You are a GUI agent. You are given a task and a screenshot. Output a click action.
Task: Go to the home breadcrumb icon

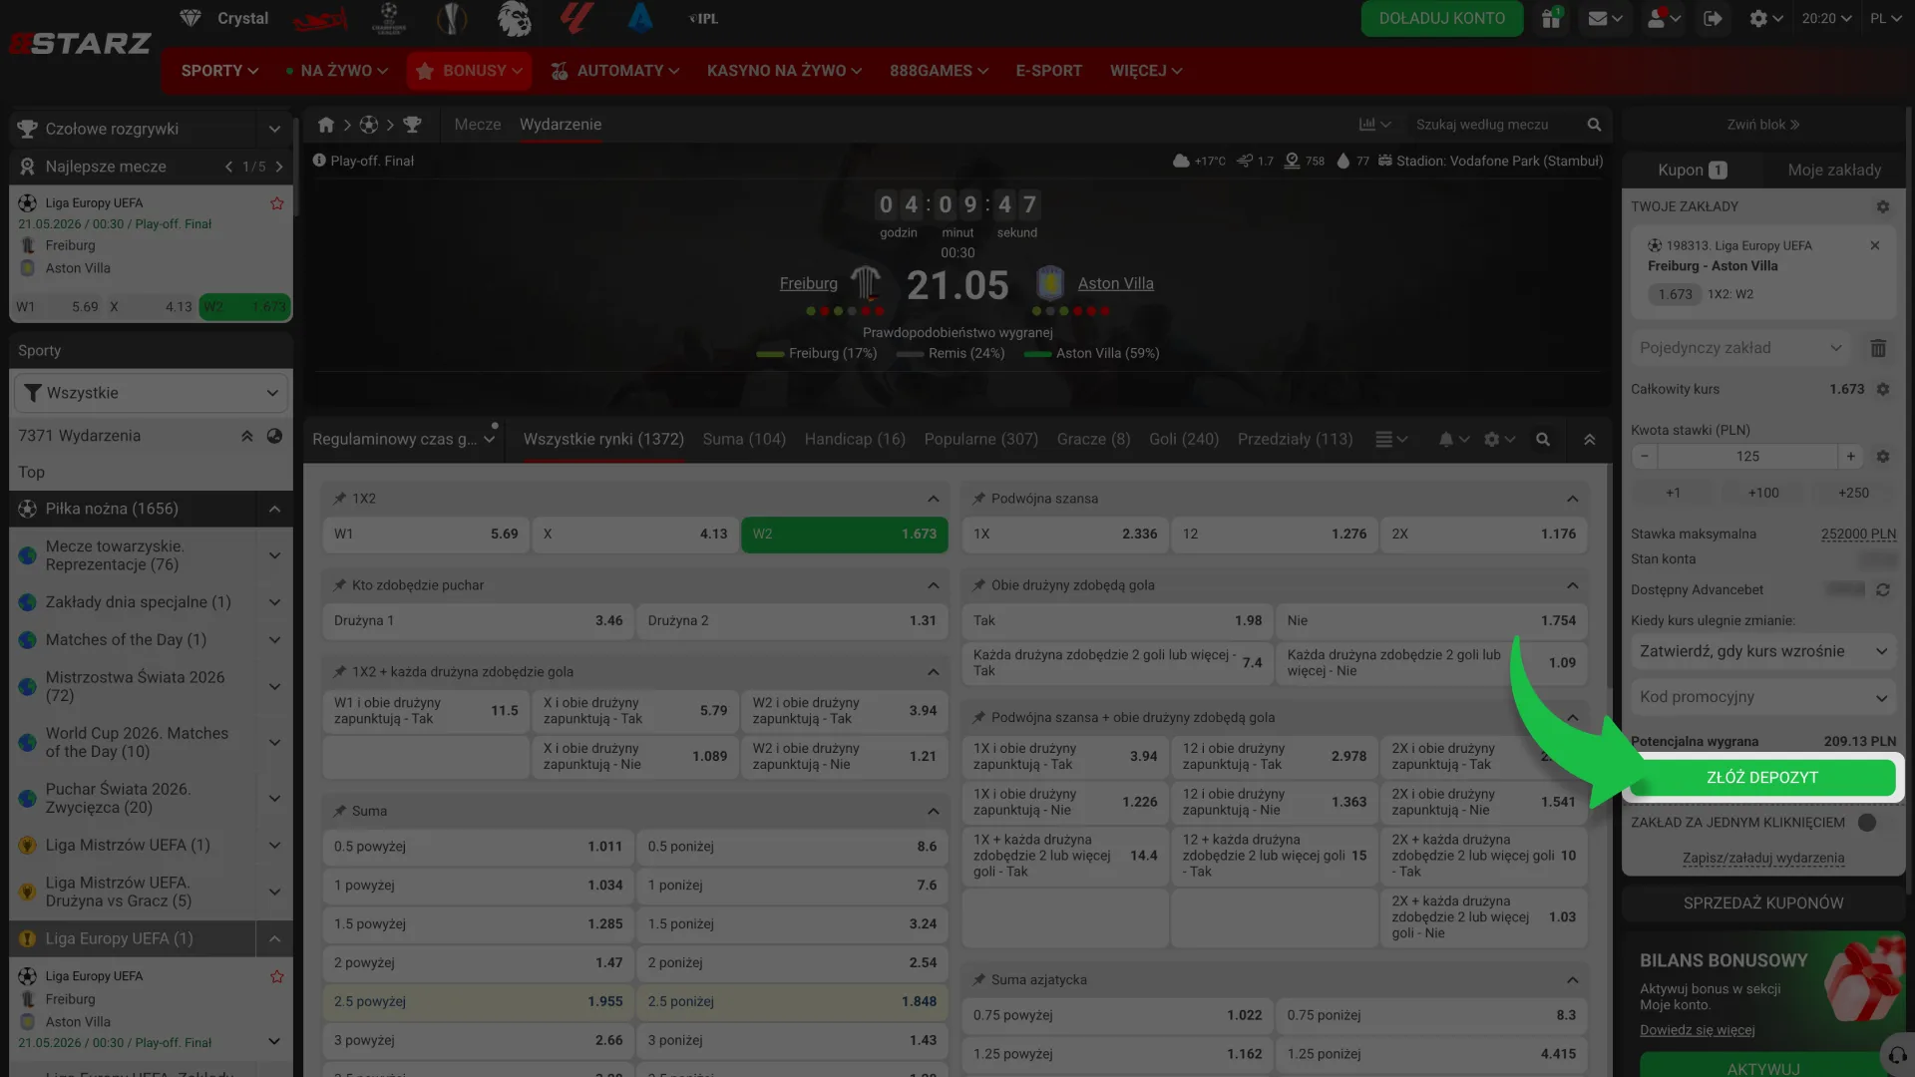326,125
